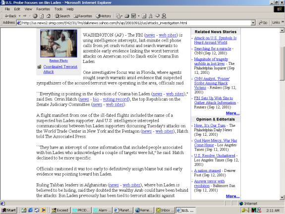
Task: Open the Help menu
Action: 70,9
